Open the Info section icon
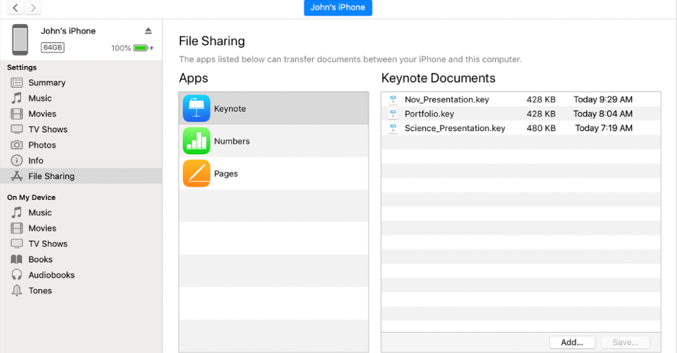 (x=17, y=160)
